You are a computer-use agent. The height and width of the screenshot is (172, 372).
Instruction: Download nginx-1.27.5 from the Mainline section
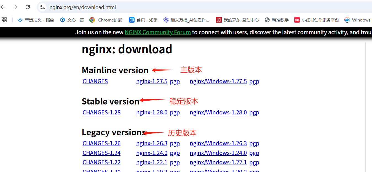coord(152,81)
